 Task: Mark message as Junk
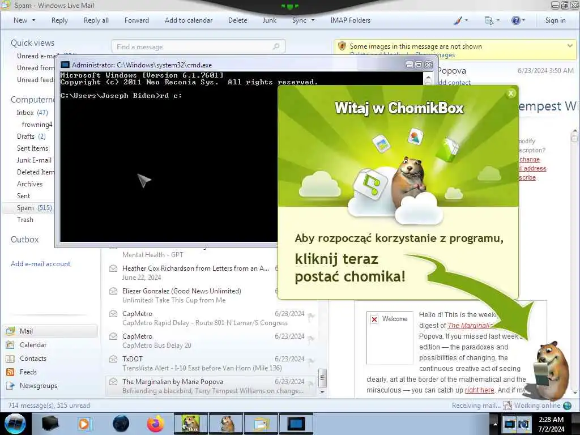click(269, 20)
